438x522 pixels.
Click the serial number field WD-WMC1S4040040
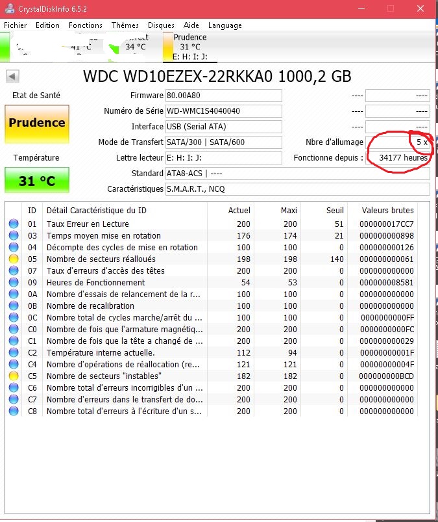coord(224,111)
